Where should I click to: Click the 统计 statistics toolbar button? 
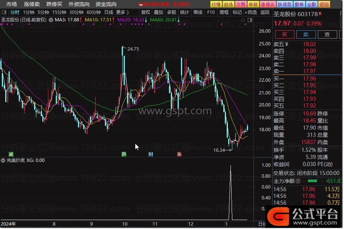pyautogui.click(x=184, y=12)
